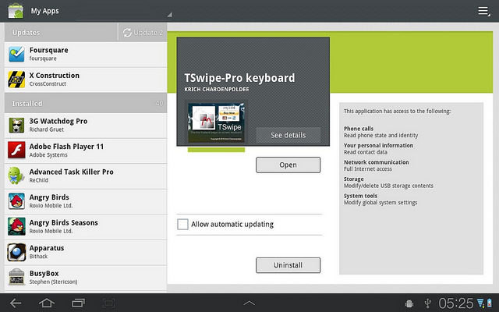
Task: Open 3G Watchdog Pro list entry
Action: pos(86,125)
